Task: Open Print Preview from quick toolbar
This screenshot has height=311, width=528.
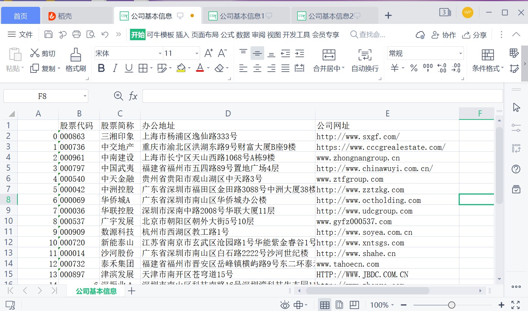Action: [91, 35]
